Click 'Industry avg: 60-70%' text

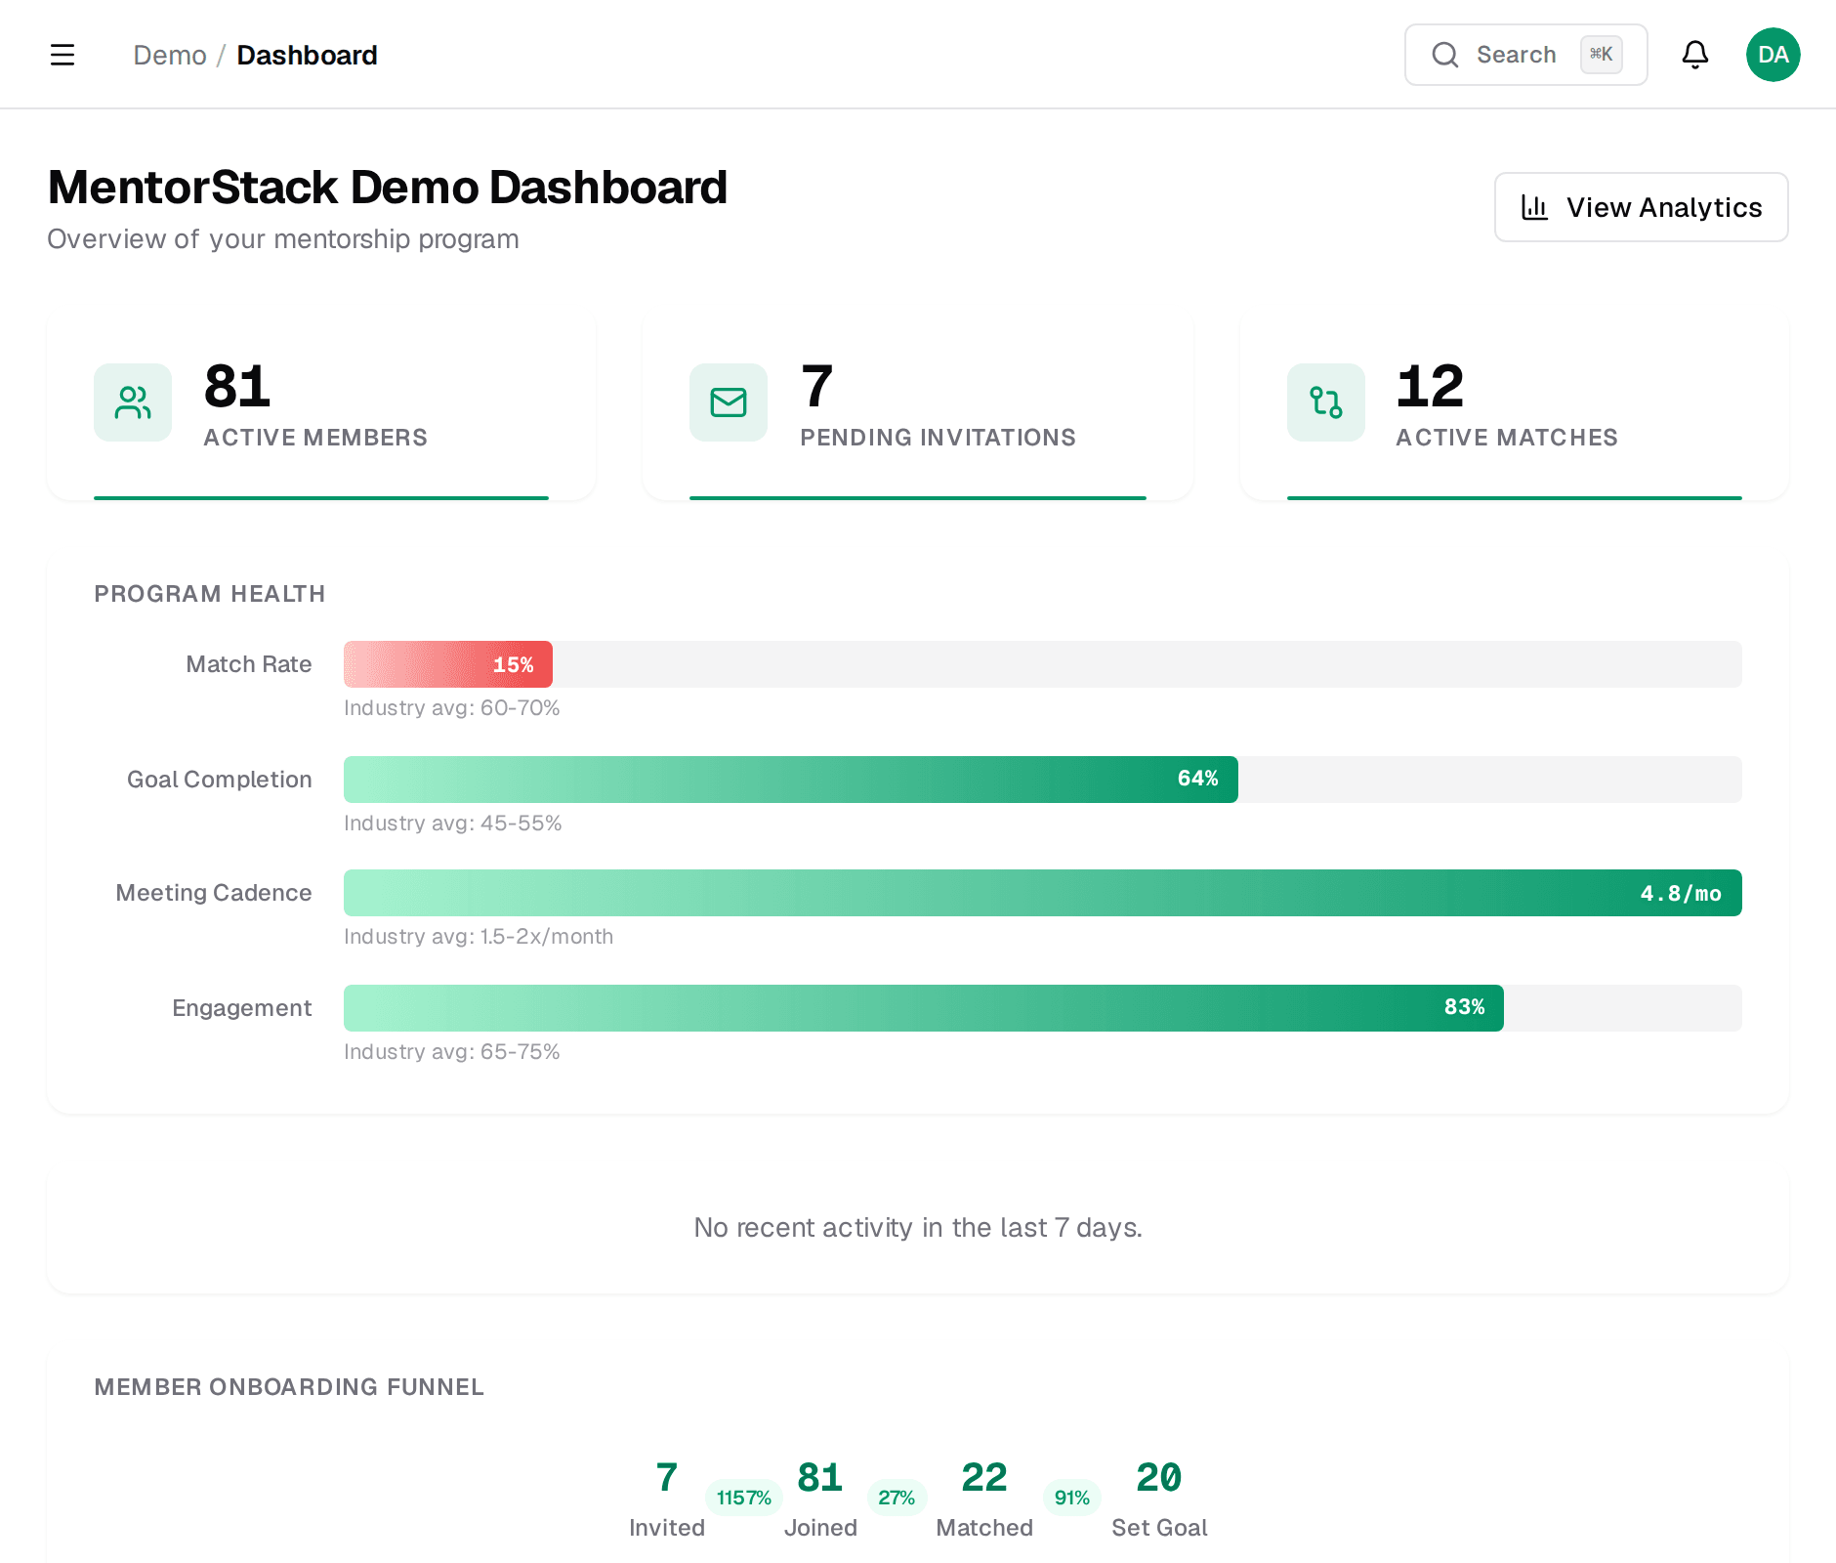452,708
